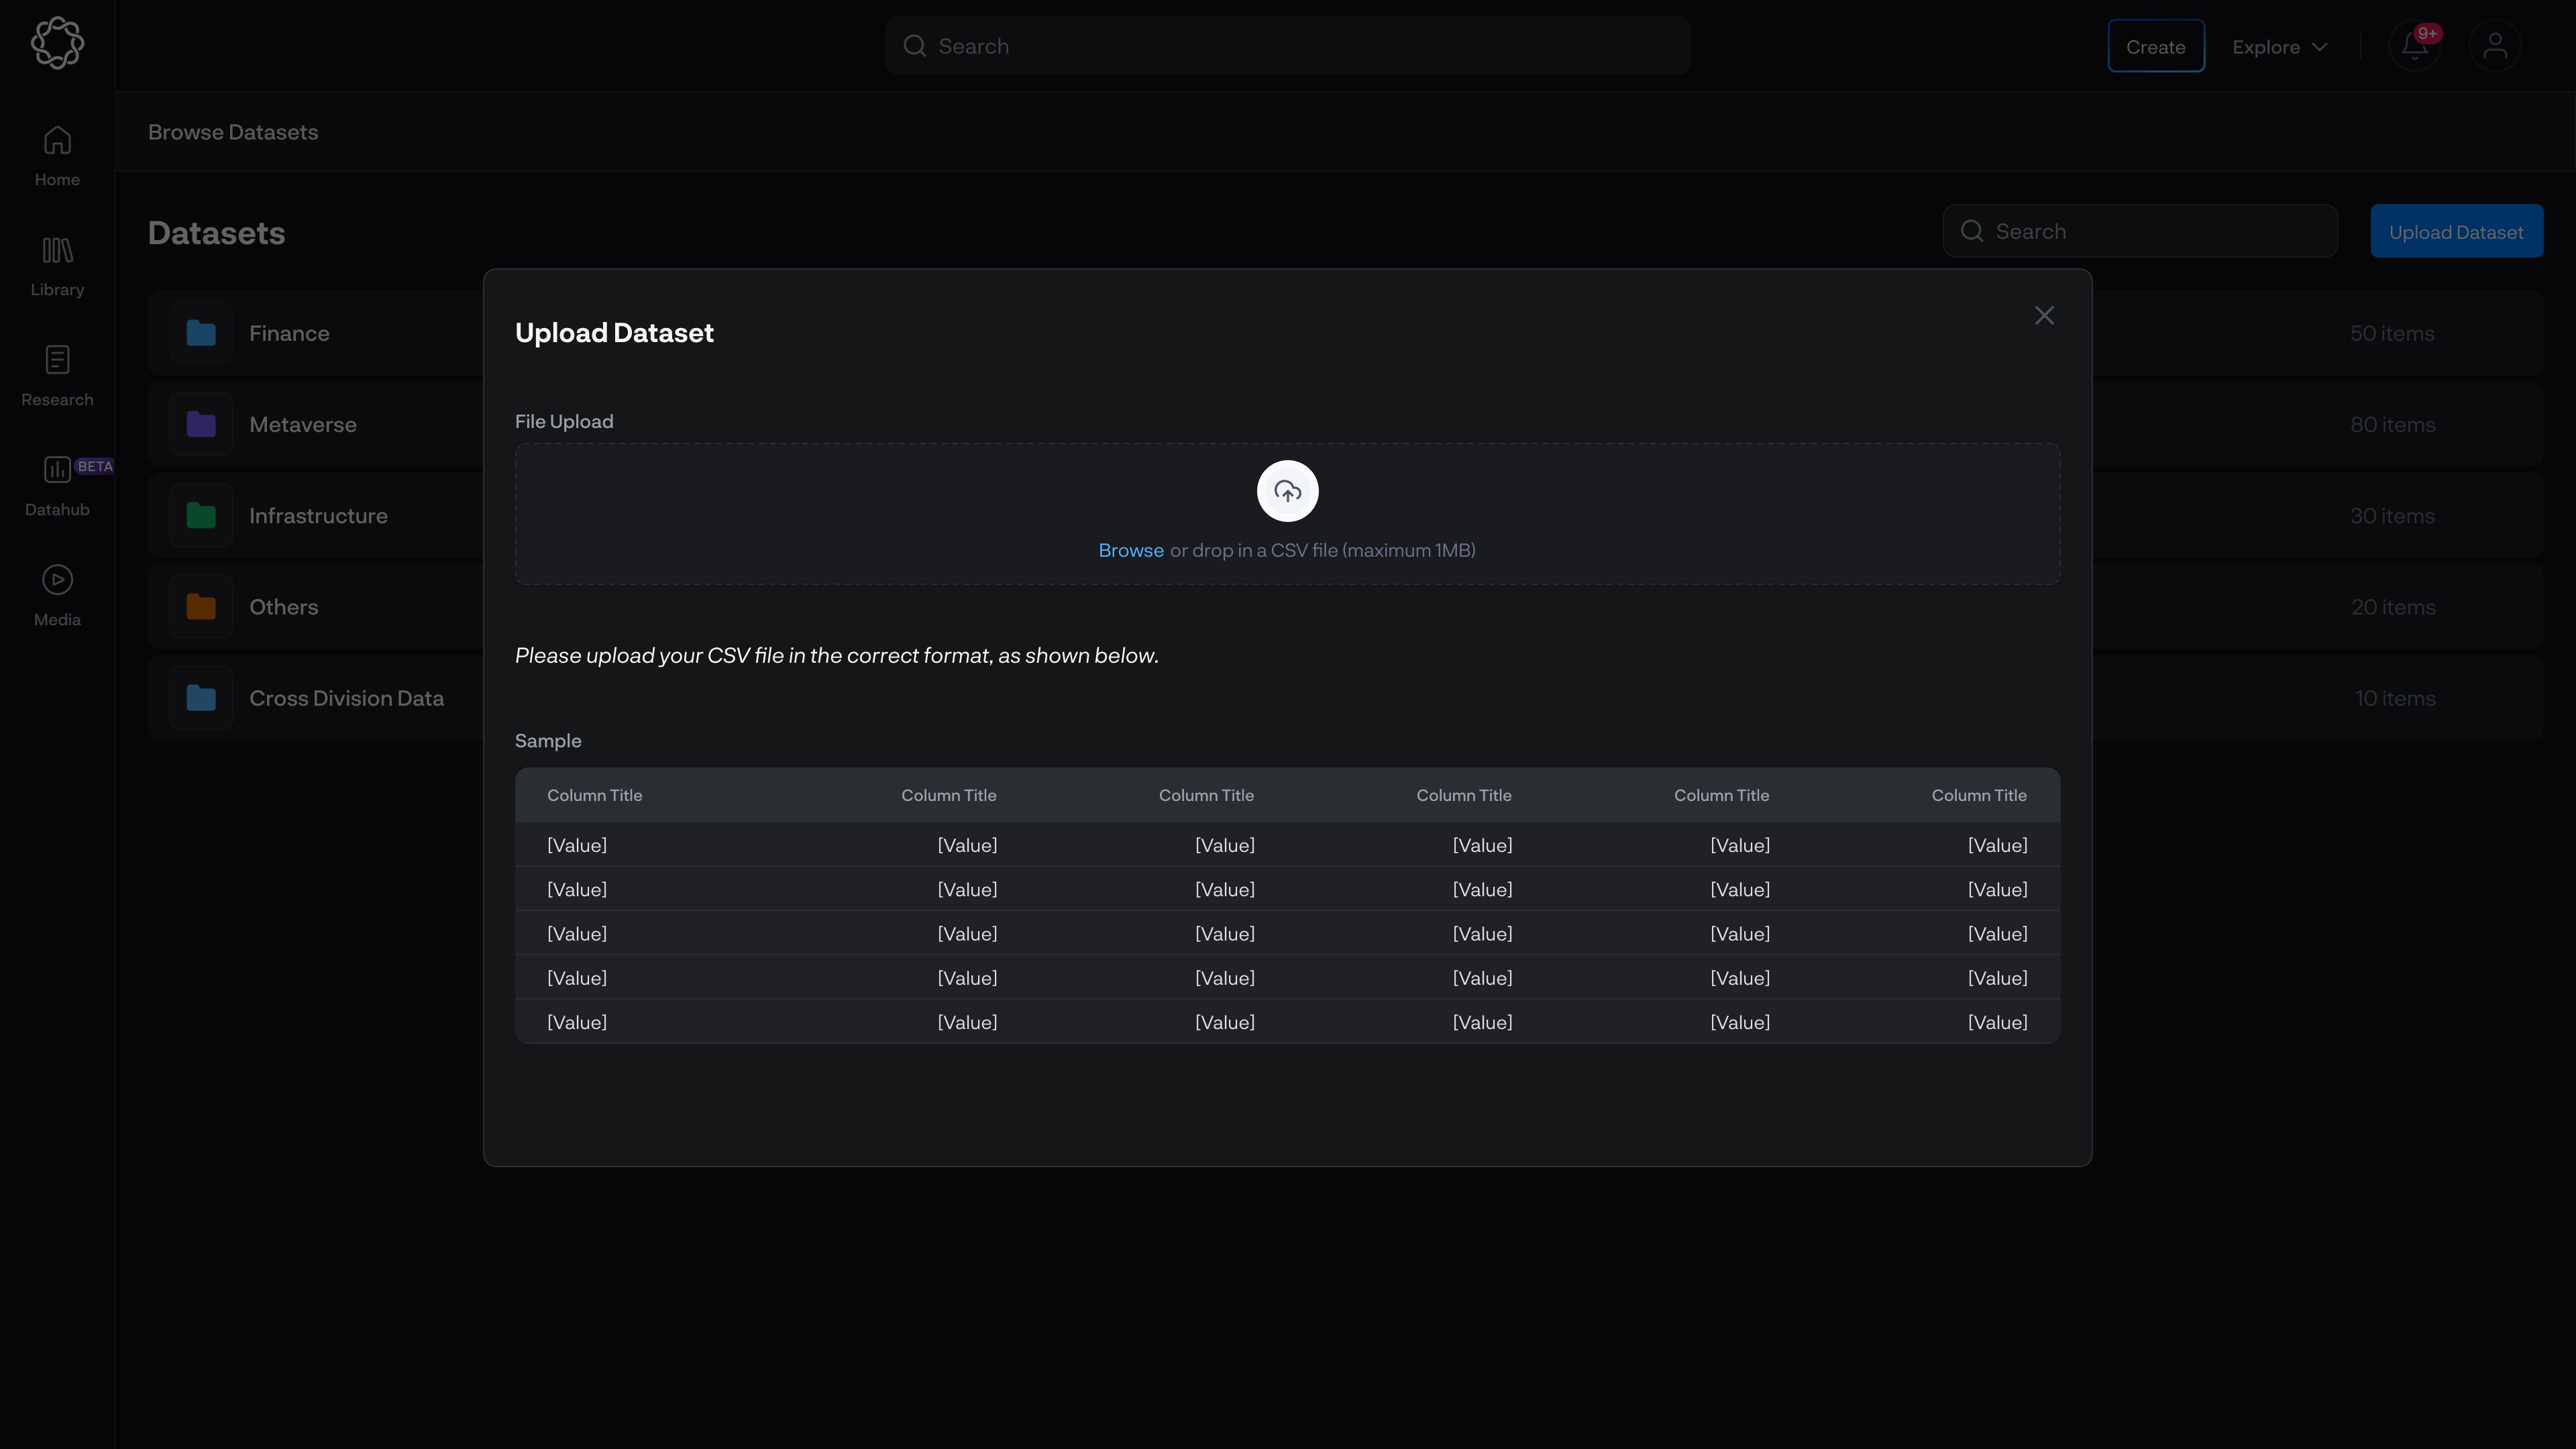2576x1449 pixels.
Task: Click the Create button
Action: (2155, 47)
